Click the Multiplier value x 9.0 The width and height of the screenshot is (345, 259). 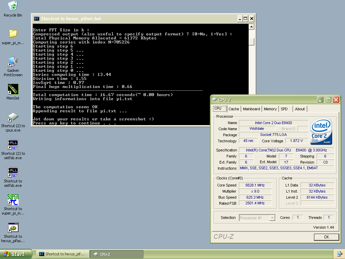[255, 191]
